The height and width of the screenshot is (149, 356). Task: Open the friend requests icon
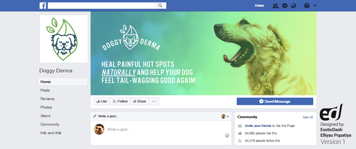pyautogui.click(x=276, y=6)
